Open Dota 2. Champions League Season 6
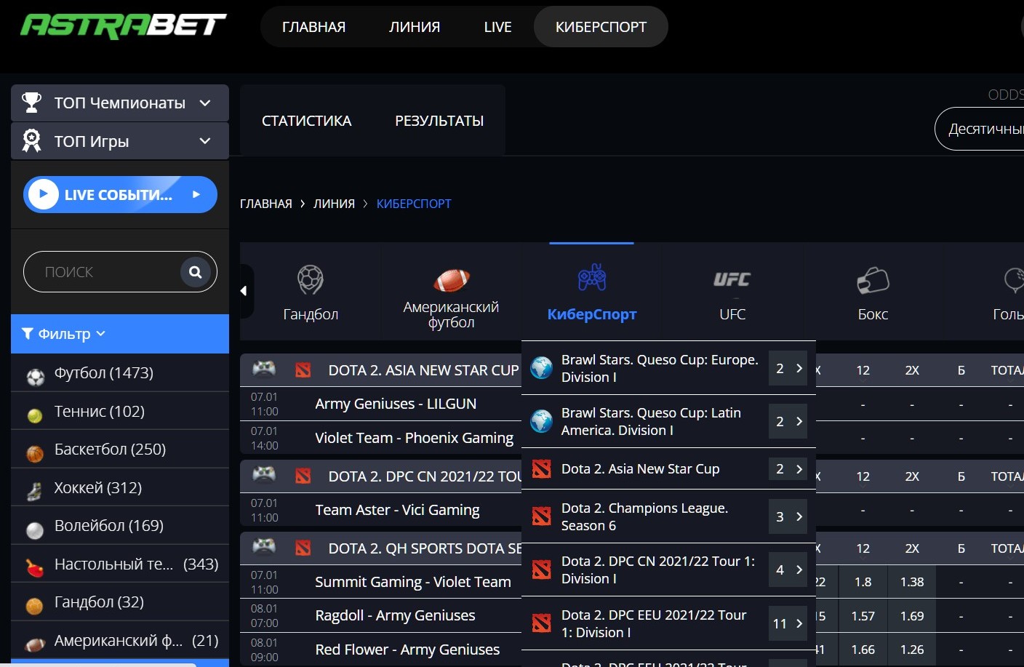Viewport: 1024px width, 667px height. [668, 516]
